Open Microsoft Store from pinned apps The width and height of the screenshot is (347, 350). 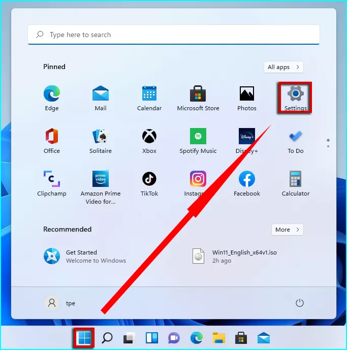pos(198,98)
